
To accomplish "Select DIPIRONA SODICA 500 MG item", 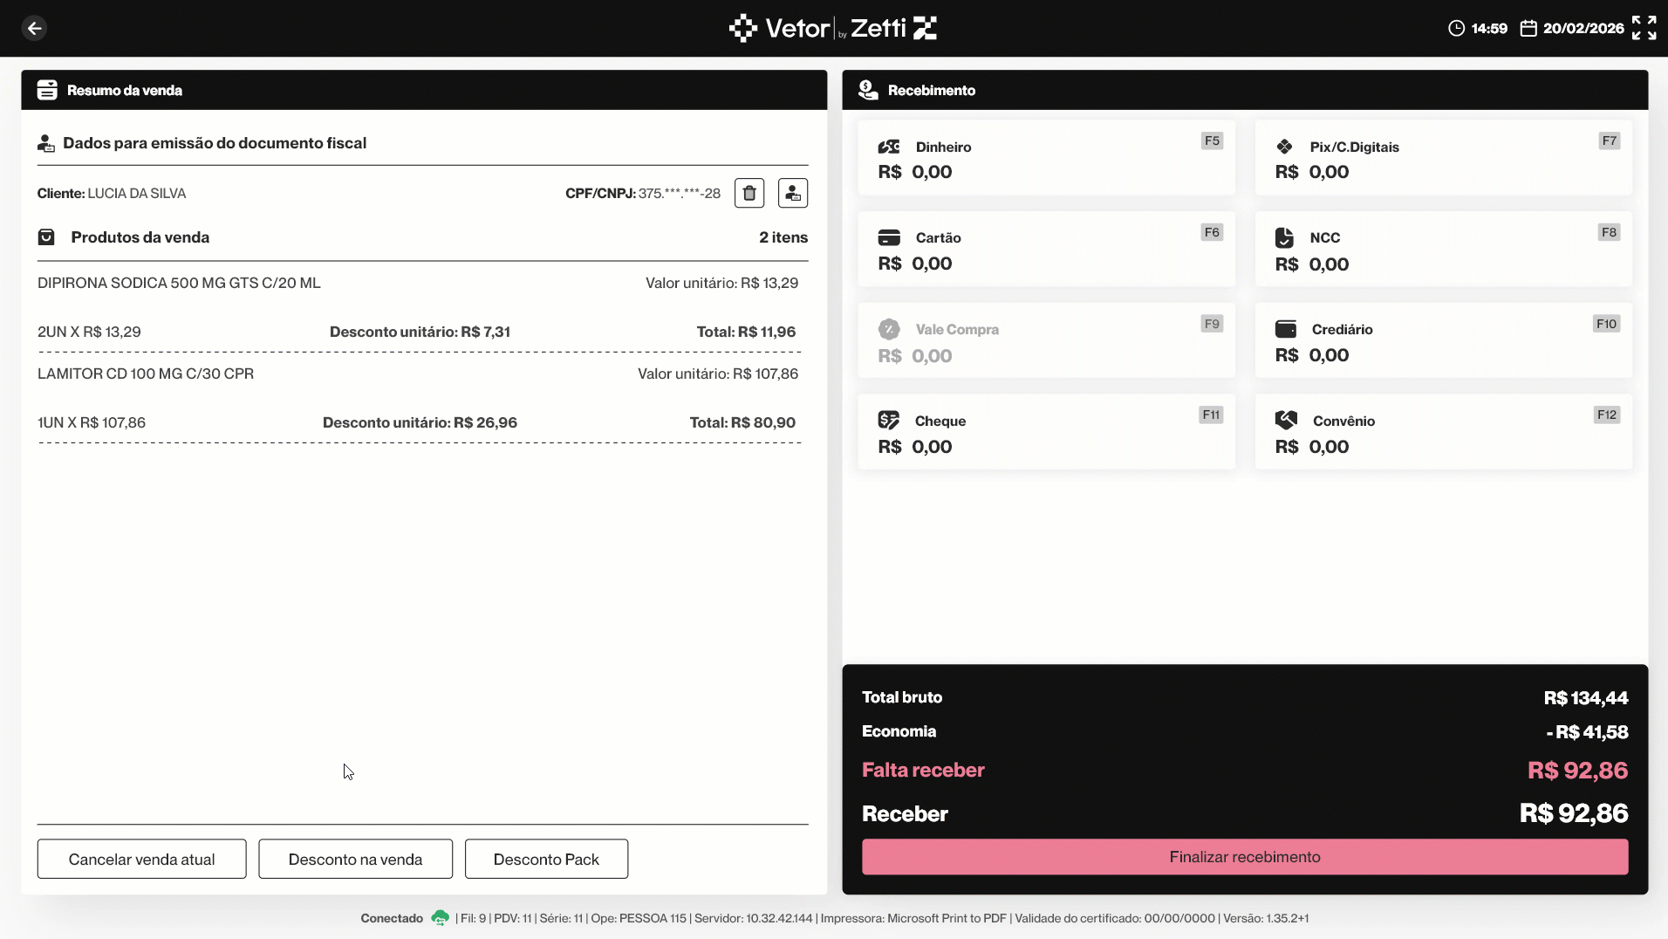I will 179,283.
